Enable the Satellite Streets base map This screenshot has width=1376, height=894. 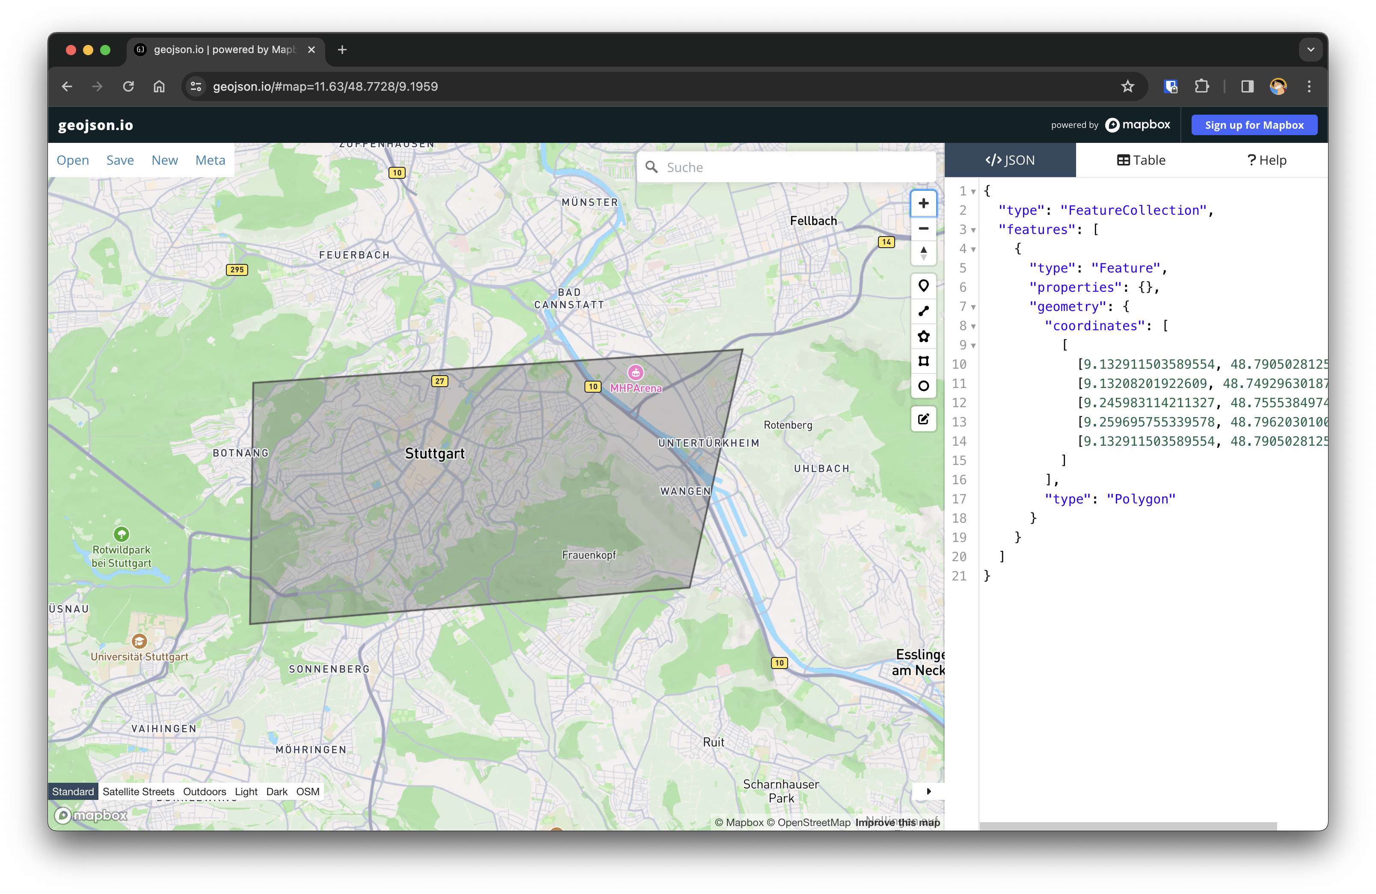138,791
